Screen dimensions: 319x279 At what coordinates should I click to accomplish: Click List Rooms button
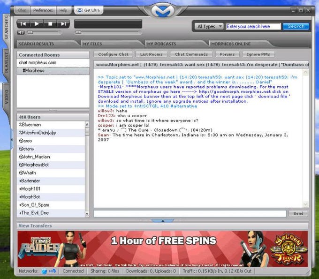click(x=151, y=54)
